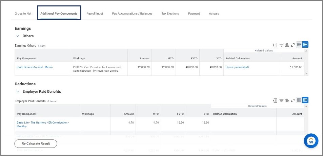Open chart view icon for Earnings Others
This screenshot has height=156, width=323.
pyautogui.click(x=287, y=45)
